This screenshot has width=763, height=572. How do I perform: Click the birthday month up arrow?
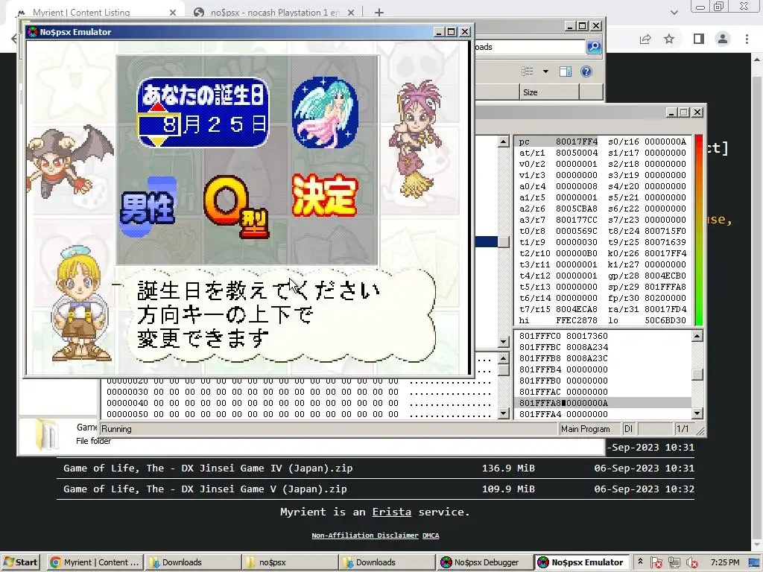tap(159, 108)
